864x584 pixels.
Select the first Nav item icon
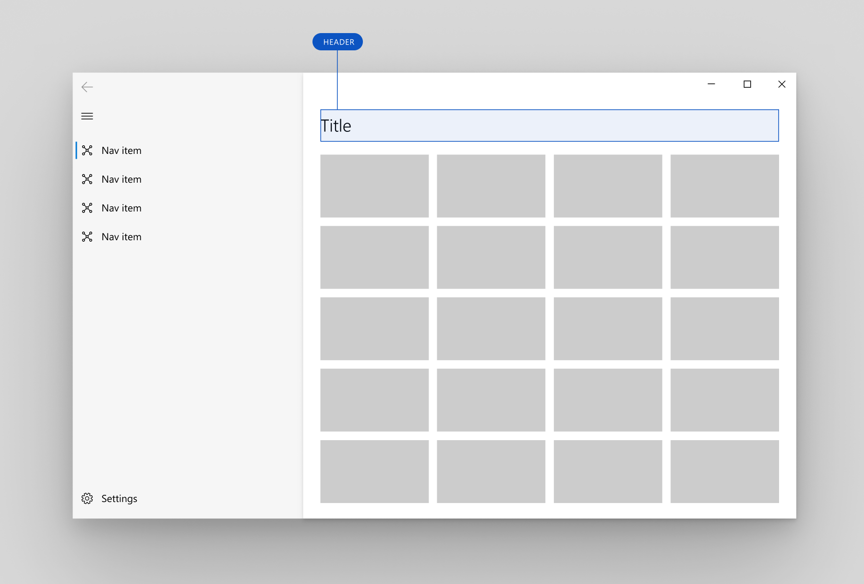[x=87, y=150]
